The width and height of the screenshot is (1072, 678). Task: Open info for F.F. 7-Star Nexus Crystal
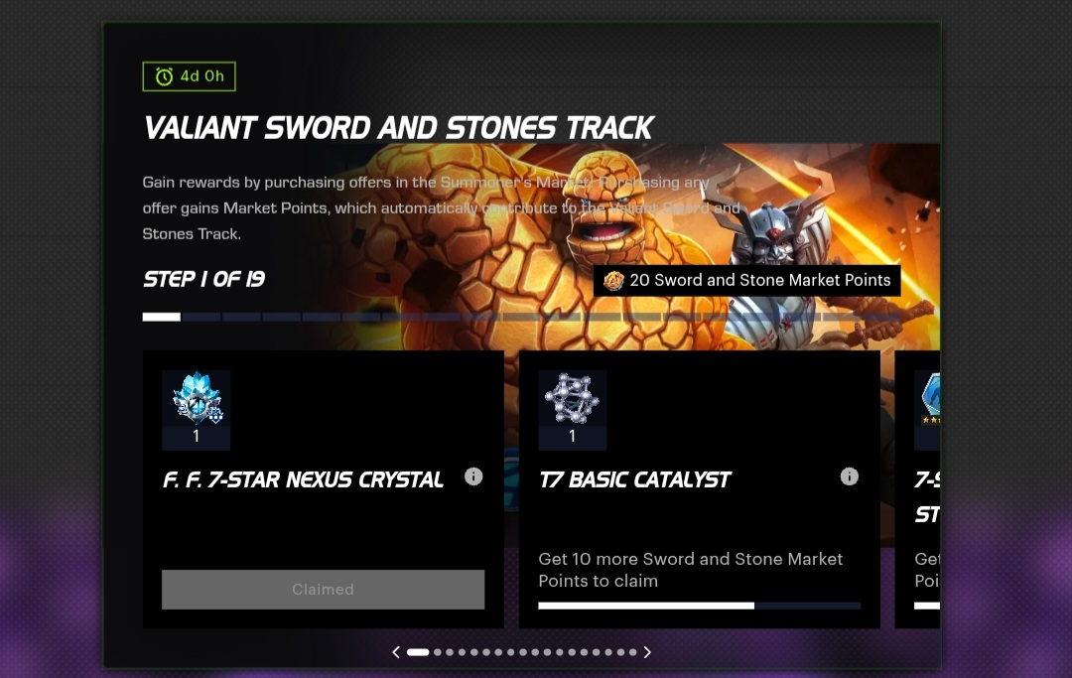[x=473, y=476]
